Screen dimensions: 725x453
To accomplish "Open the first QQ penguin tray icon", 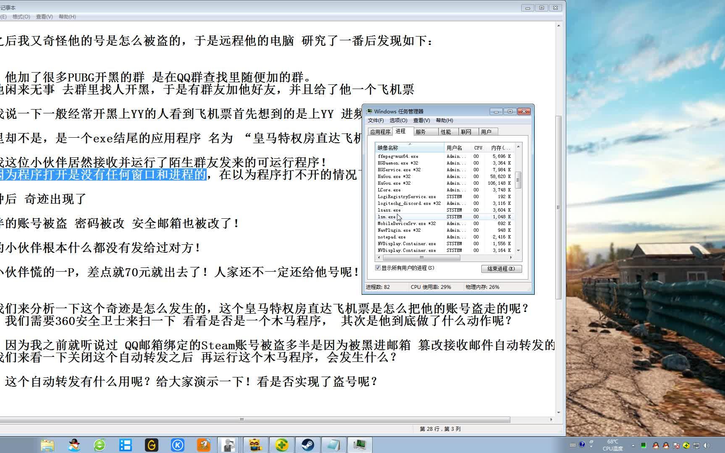I will click(656, 445).
